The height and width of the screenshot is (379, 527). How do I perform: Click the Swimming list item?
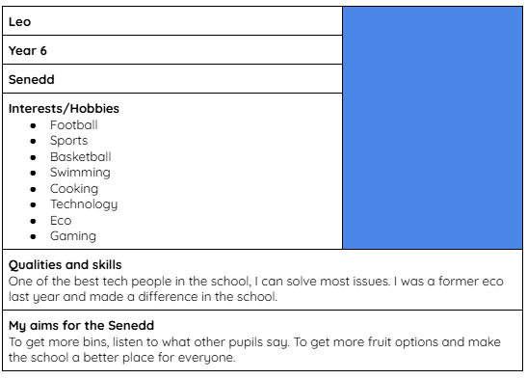tap(80, 173)
